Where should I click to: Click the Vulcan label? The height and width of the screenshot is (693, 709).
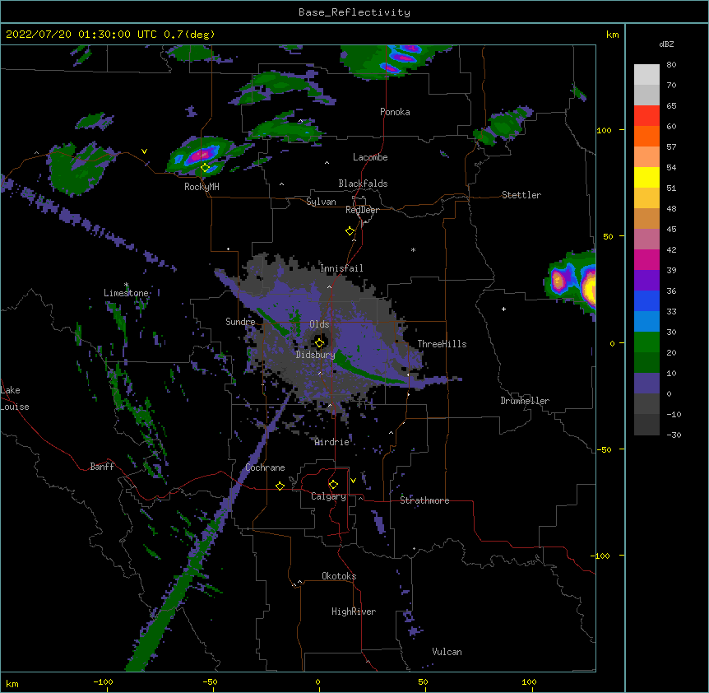pyautogui.click(x=447, y=652)
